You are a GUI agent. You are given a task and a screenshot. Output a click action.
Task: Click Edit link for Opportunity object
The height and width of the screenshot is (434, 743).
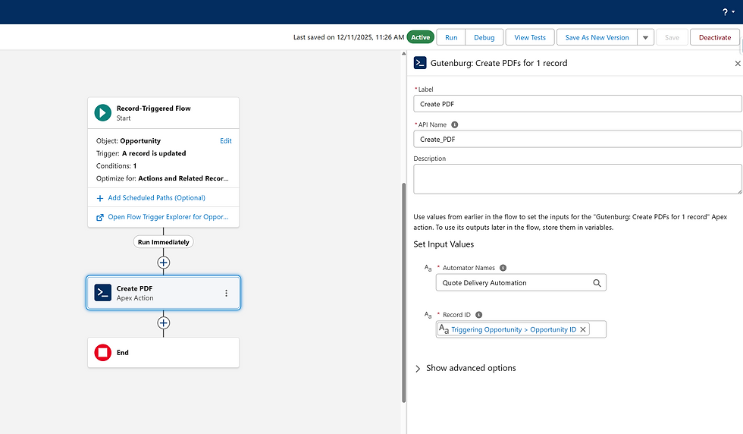pyautogui.click(x=226, y=141)
